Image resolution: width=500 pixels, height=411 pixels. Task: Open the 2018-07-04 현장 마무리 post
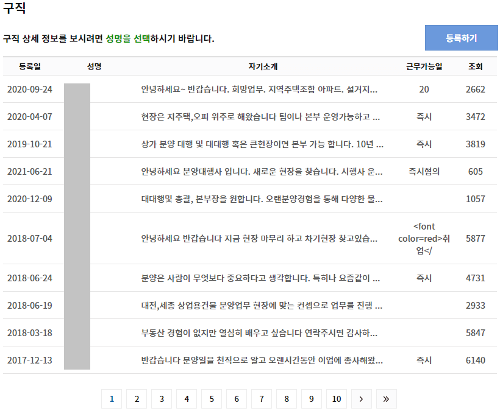[261, 235]
